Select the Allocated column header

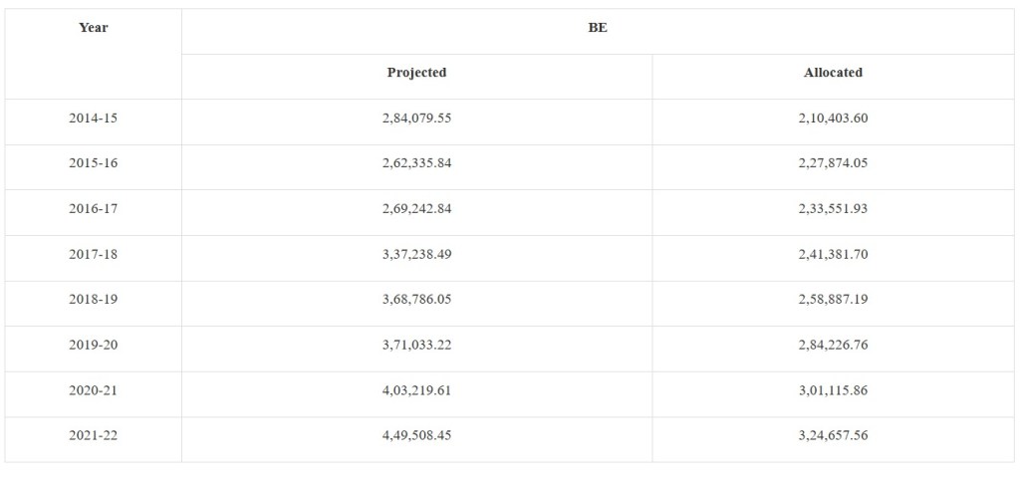(x=833, y=73)
